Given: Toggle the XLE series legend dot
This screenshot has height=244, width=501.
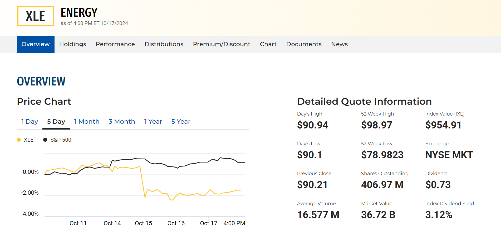Looking at the screenshot, I should [x=19, y=140].
